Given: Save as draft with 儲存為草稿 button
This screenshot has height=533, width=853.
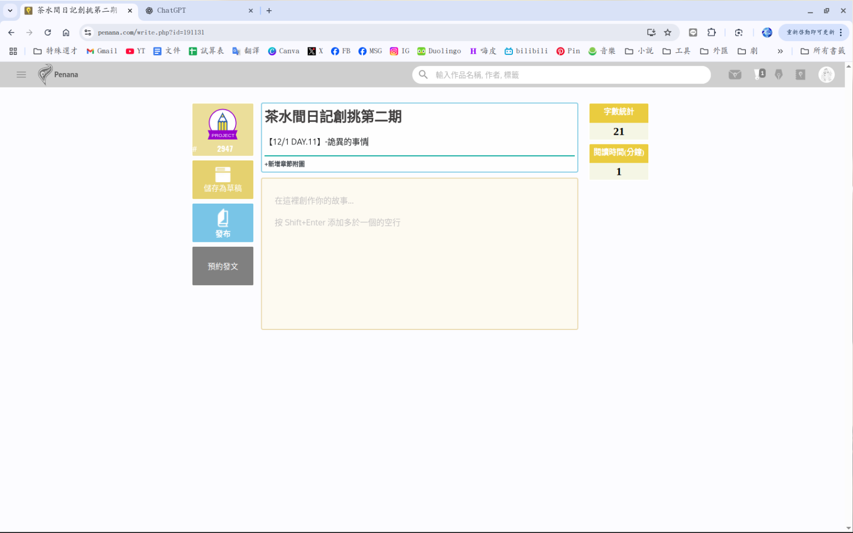Looking at the screenshot, I should coord(223,180).
